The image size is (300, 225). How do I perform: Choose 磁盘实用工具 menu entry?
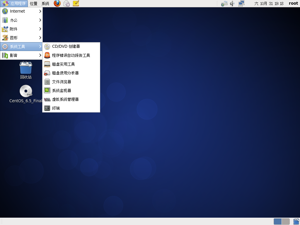click(x=71, y=64)
